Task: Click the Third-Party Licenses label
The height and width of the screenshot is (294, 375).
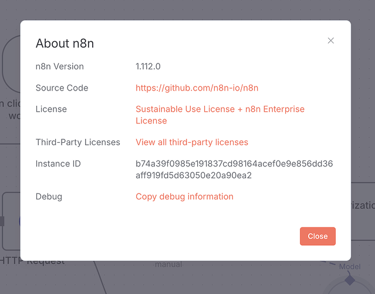Action: pos(77,142)
